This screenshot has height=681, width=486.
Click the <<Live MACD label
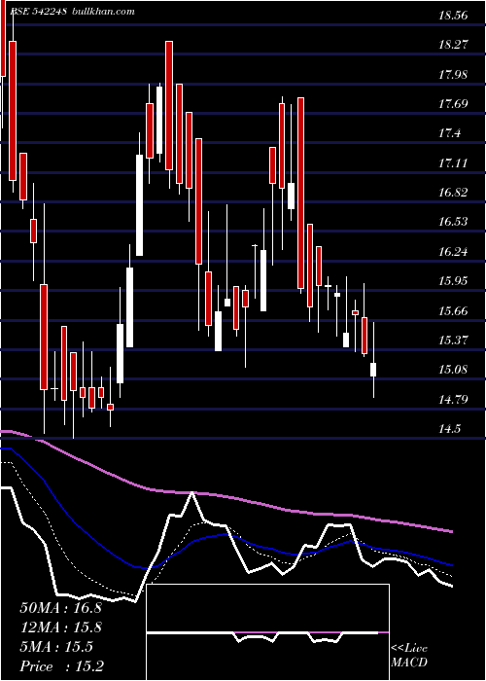pyautogui.click(x=409, y=655)
